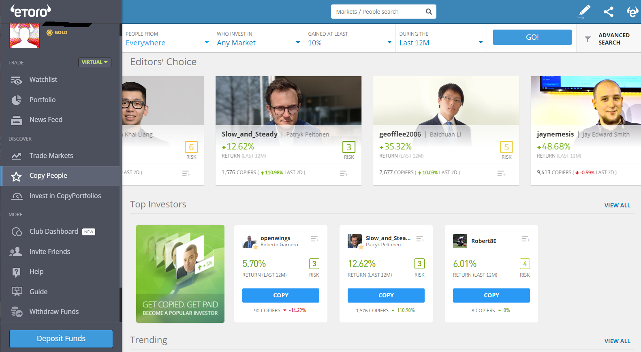Open News Feed menu item
641x352 pixels.
tap(60, 119)
